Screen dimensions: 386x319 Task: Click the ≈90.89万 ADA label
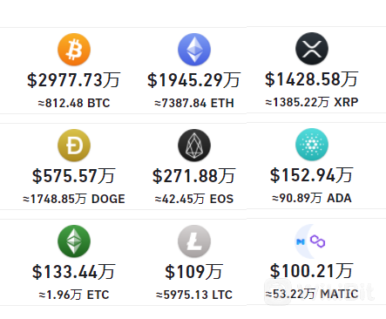point(312,198)
